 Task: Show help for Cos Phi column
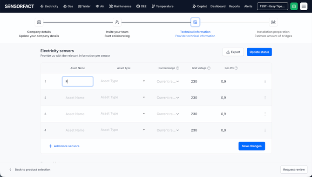click(x=236, y=68)
